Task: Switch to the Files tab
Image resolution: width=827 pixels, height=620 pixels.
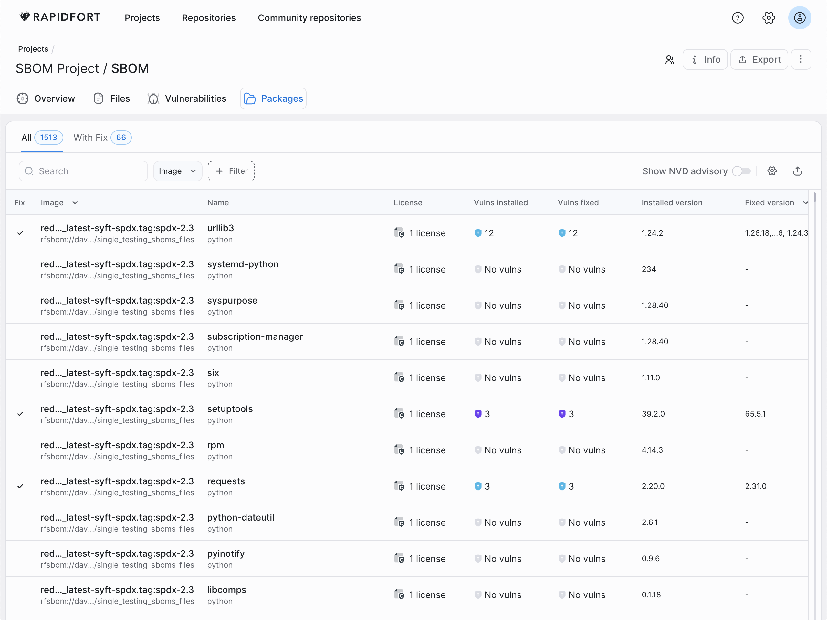Action: click(111, 98)
